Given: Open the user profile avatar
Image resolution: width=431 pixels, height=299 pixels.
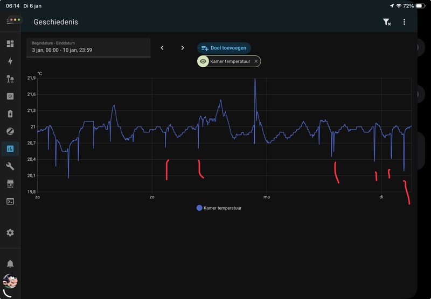Looking at the screenshot, I should click(x=10, y=281).
